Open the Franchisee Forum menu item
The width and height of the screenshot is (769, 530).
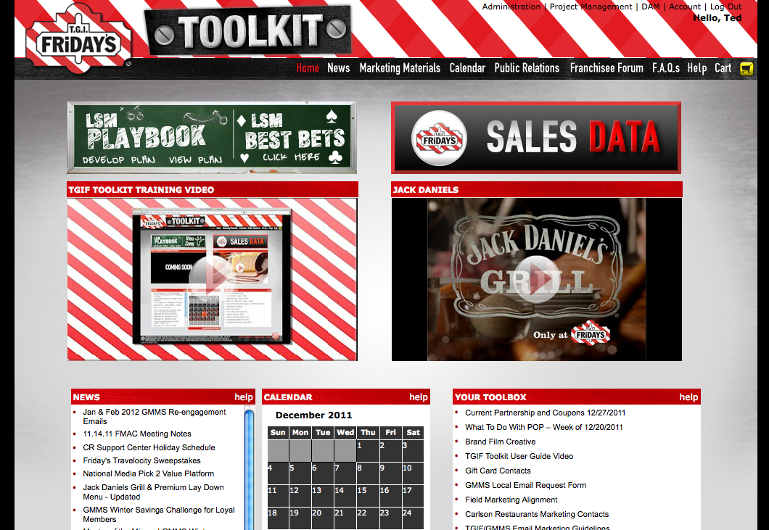tap(606, 68)
